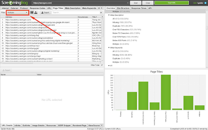Open the API tab
Viewport: 208px width, 130px height.
pos(150,8)
